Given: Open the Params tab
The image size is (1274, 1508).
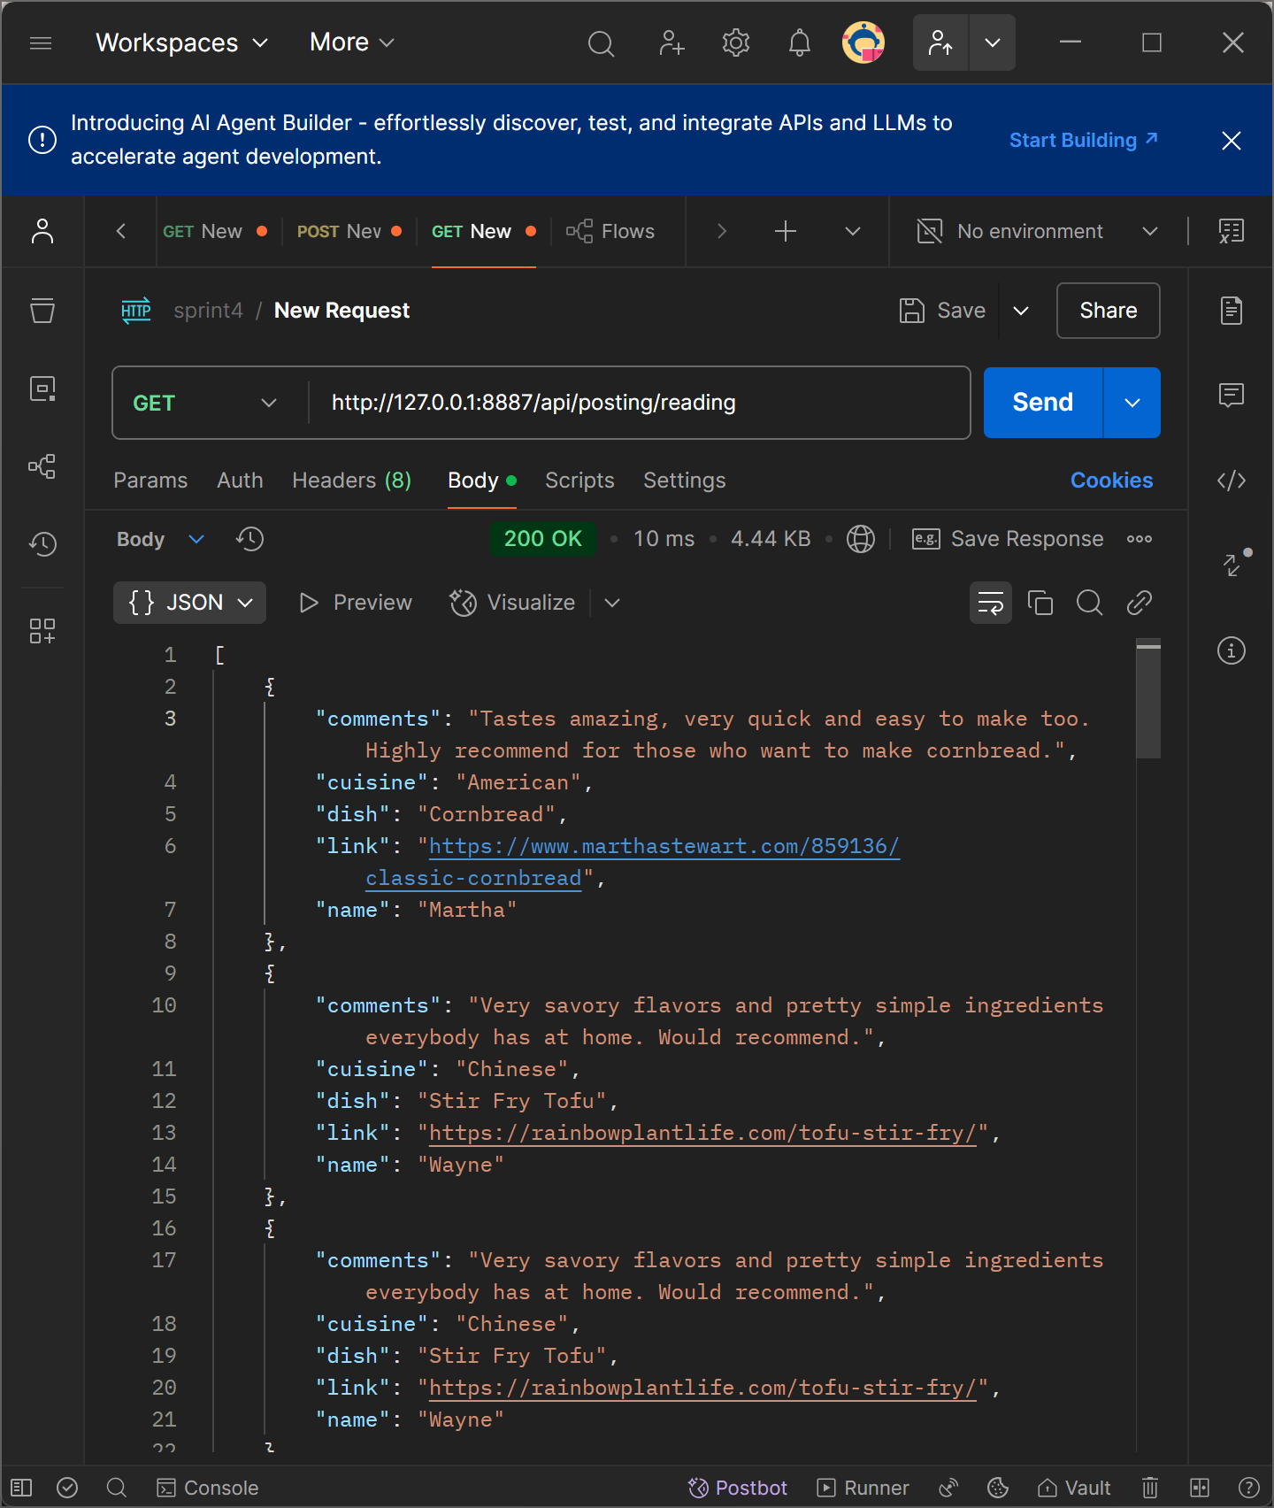Looking at the screenshot, I should tap(150, 481).
